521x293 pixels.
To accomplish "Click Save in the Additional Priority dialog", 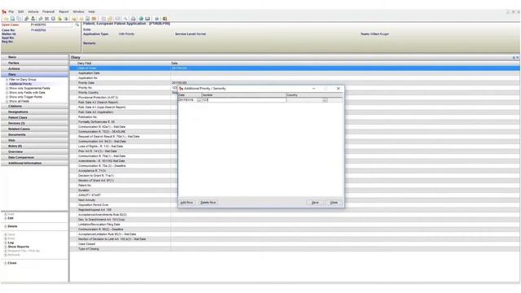I will coord(315,203).
